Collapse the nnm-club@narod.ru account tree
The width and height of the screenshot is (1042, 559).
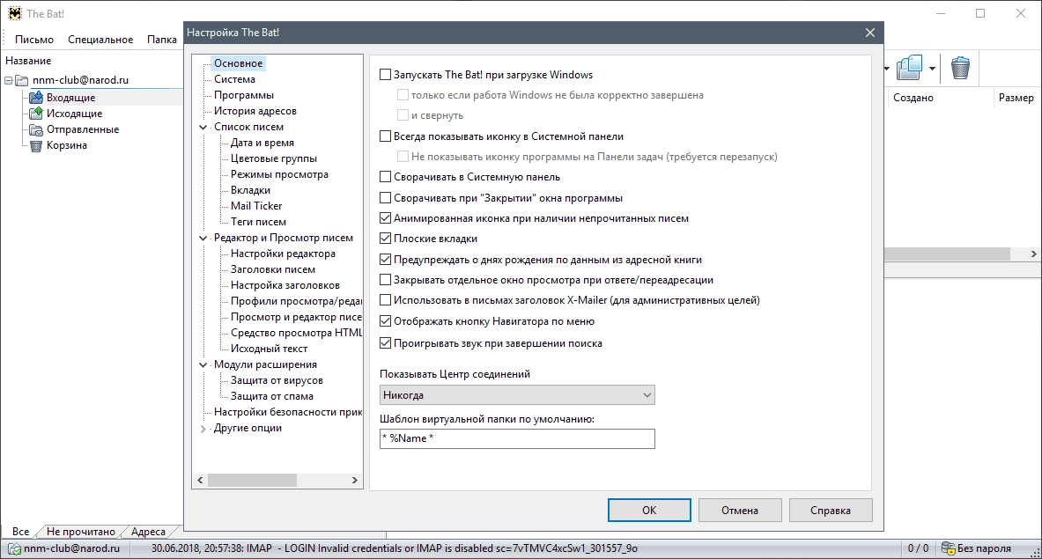[9, 80]
